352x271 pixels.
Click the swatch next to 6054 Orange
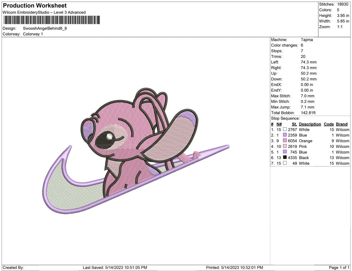(x=285, y=140)
